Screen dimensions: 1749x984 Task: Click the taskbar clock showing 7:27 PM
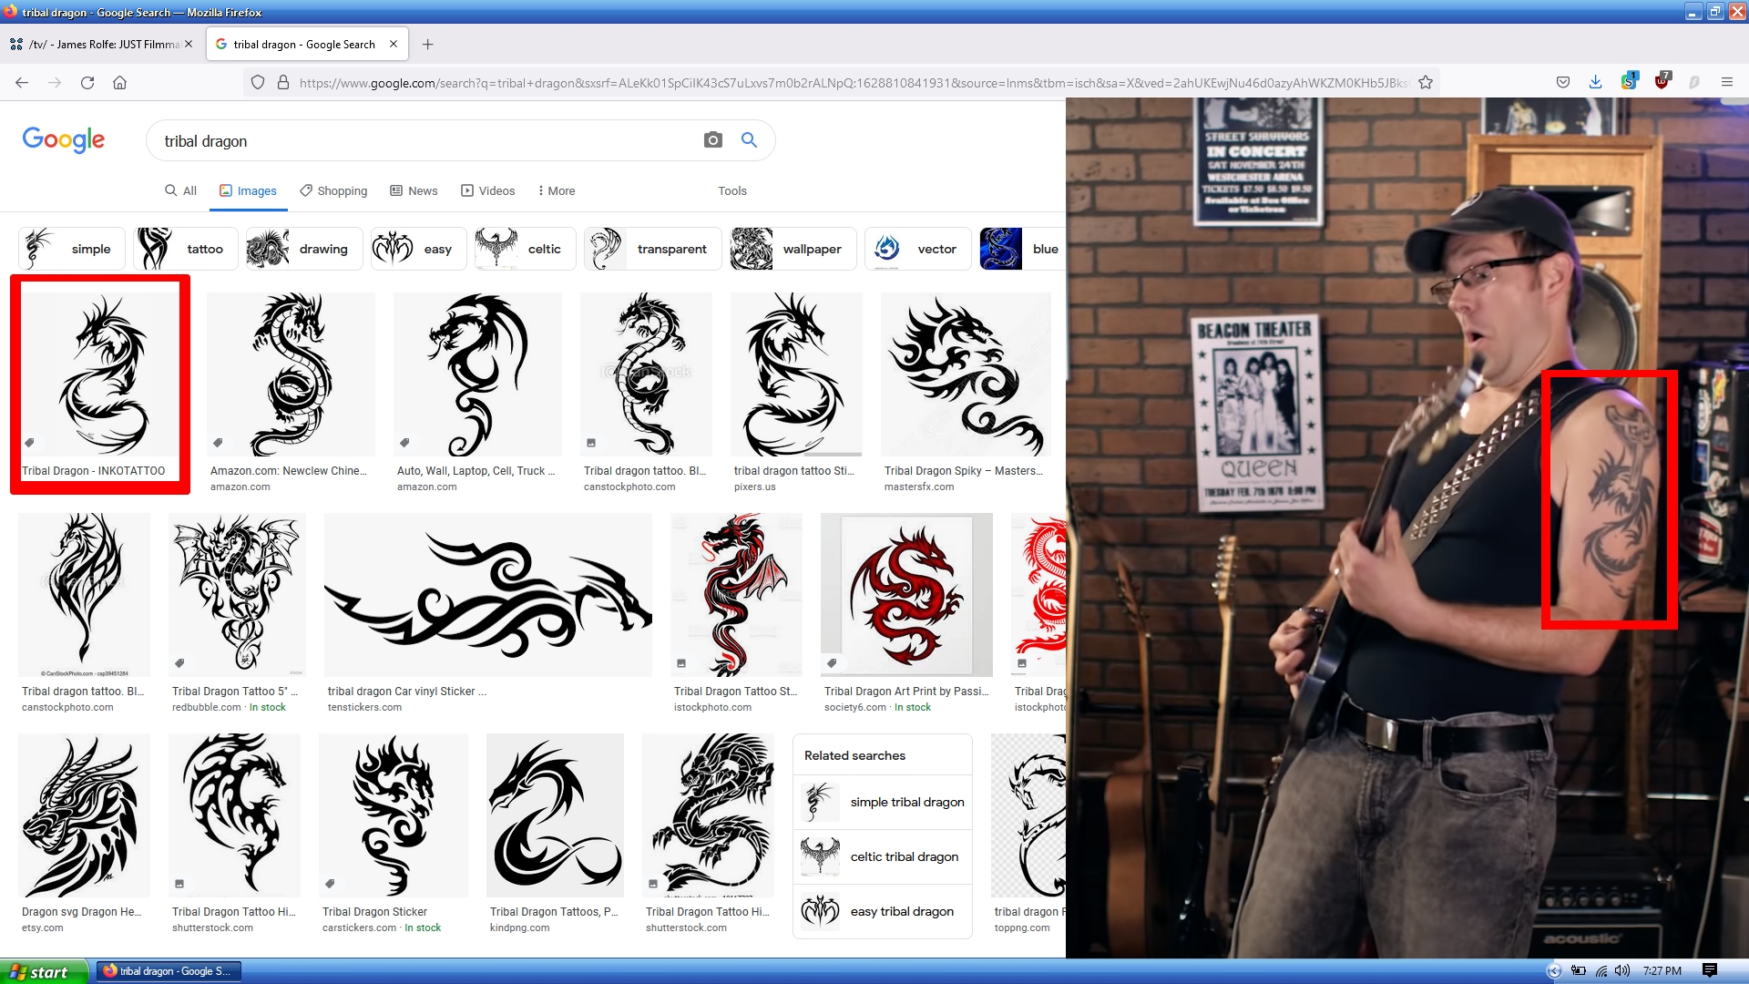(1662, 971)
